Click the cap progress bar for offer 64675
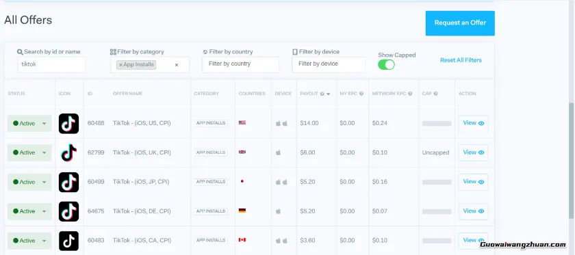Image resolution: width=575 pixels, height=255 pixels. click(x=437, y=211)
